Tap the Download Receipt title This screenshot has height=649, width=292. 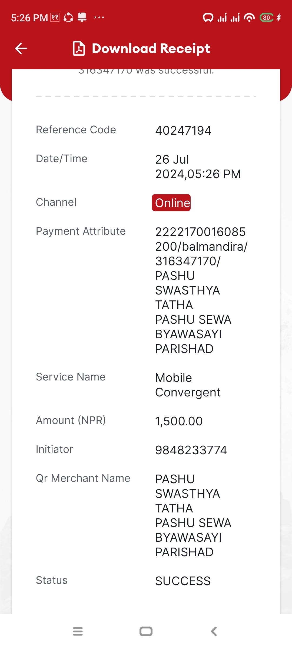click(x=151, y=48)
